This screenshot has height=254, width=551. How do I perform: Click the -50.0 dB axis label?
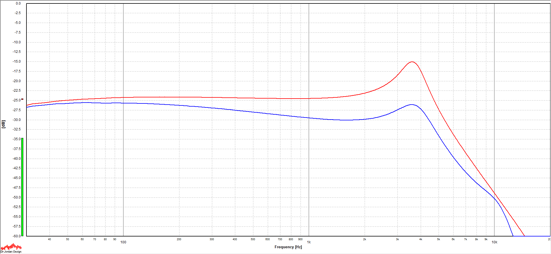click(17, 197)
